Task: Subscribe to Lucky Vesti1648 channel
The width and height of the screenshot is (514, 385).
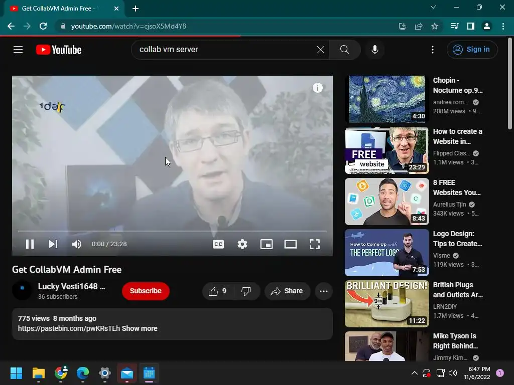Action: 146,291
